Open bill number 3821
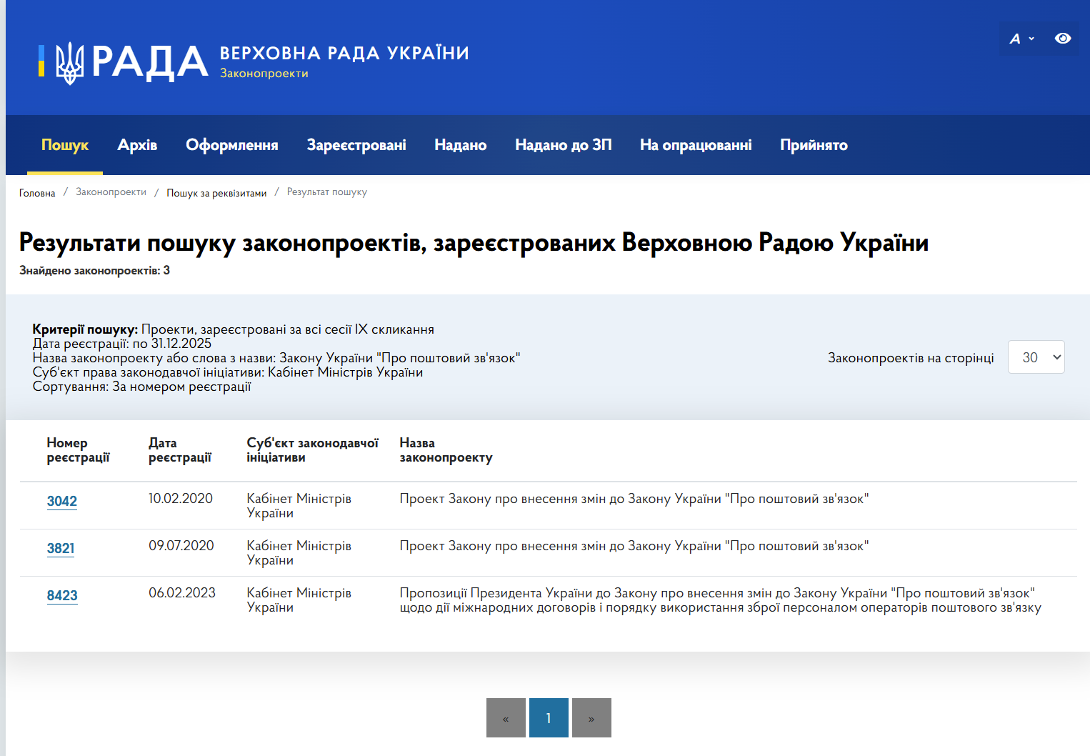 tap(61, 548)
